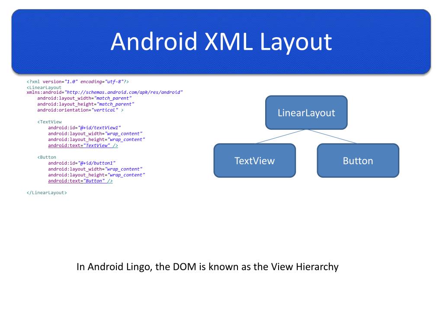Select the LinearLayout node in the diagram

click(306, 113)
